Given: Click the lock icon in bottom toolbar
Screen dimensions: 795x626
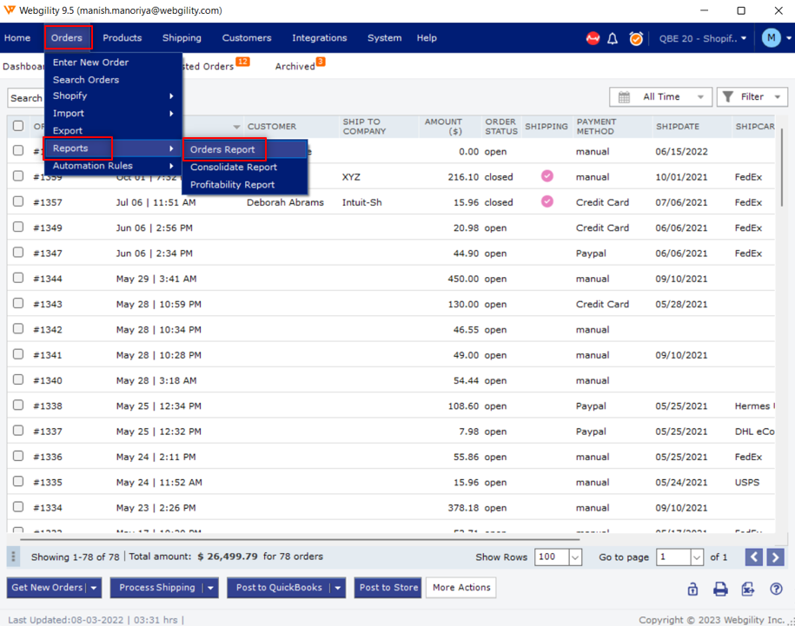Looking at the screenshot, I should (x=692, y=589).
